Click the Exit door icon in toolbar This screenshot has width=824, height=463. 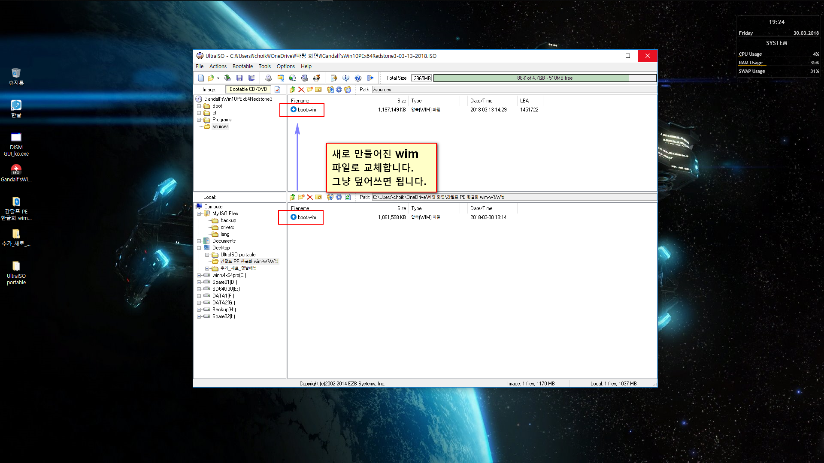point(370,78)
